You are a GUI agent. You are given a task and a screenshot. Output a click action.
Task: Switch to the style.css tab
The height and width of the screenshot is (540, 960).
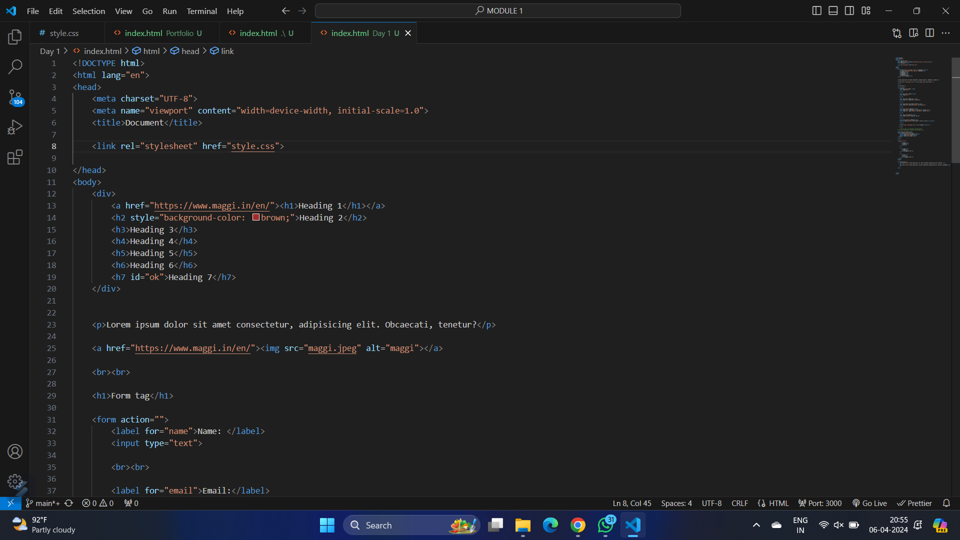[67, 33]
